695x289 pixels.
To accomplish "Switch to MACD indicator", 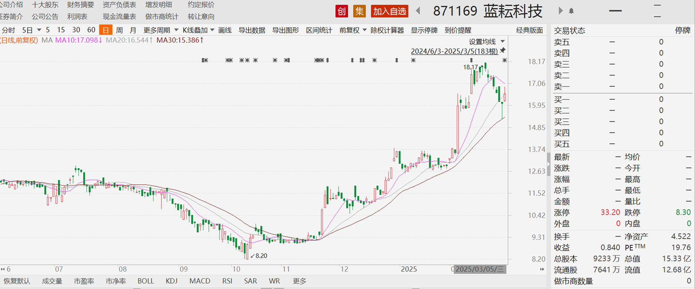I will pyautogui.click(x=200, y=281).
